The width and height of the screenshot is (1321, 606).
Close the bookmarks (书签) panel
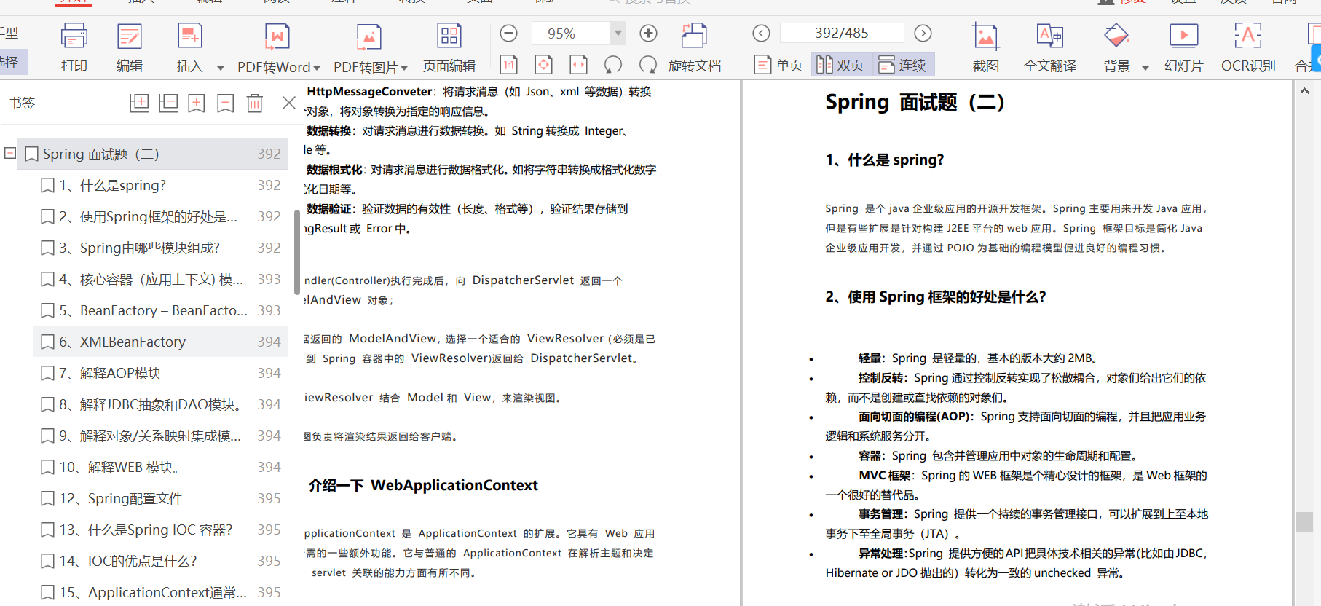289,103
